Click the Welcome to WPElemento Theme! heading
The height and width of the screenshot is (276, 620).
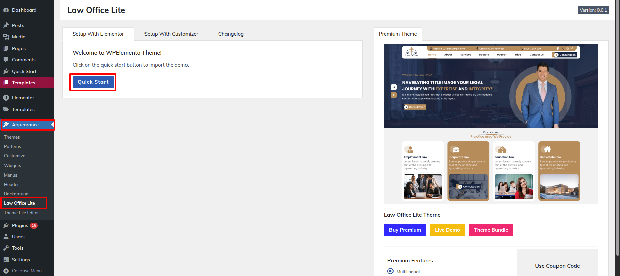point(117,53)
